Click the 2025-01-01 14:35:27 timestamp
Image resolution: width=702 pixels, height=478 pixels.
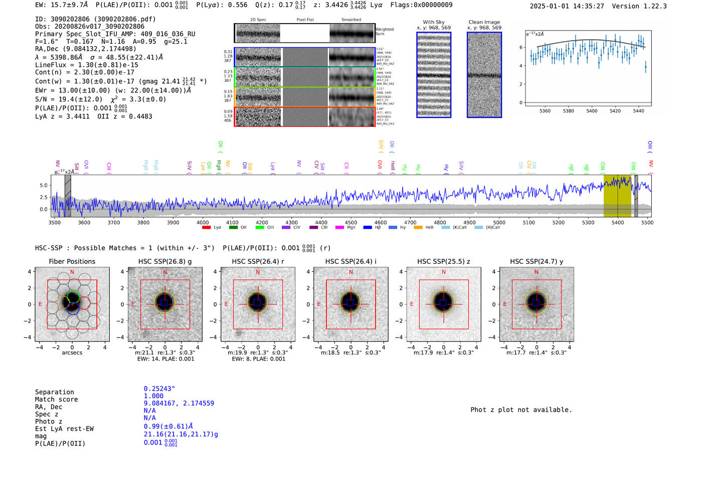coord(567,7)
